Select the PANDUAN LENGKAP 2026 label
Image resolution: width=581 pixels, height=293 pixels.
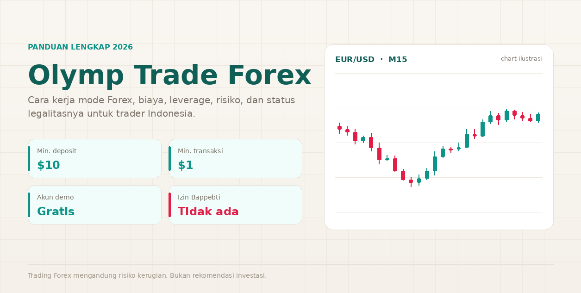pyautogui.click(x=80, y=47)
